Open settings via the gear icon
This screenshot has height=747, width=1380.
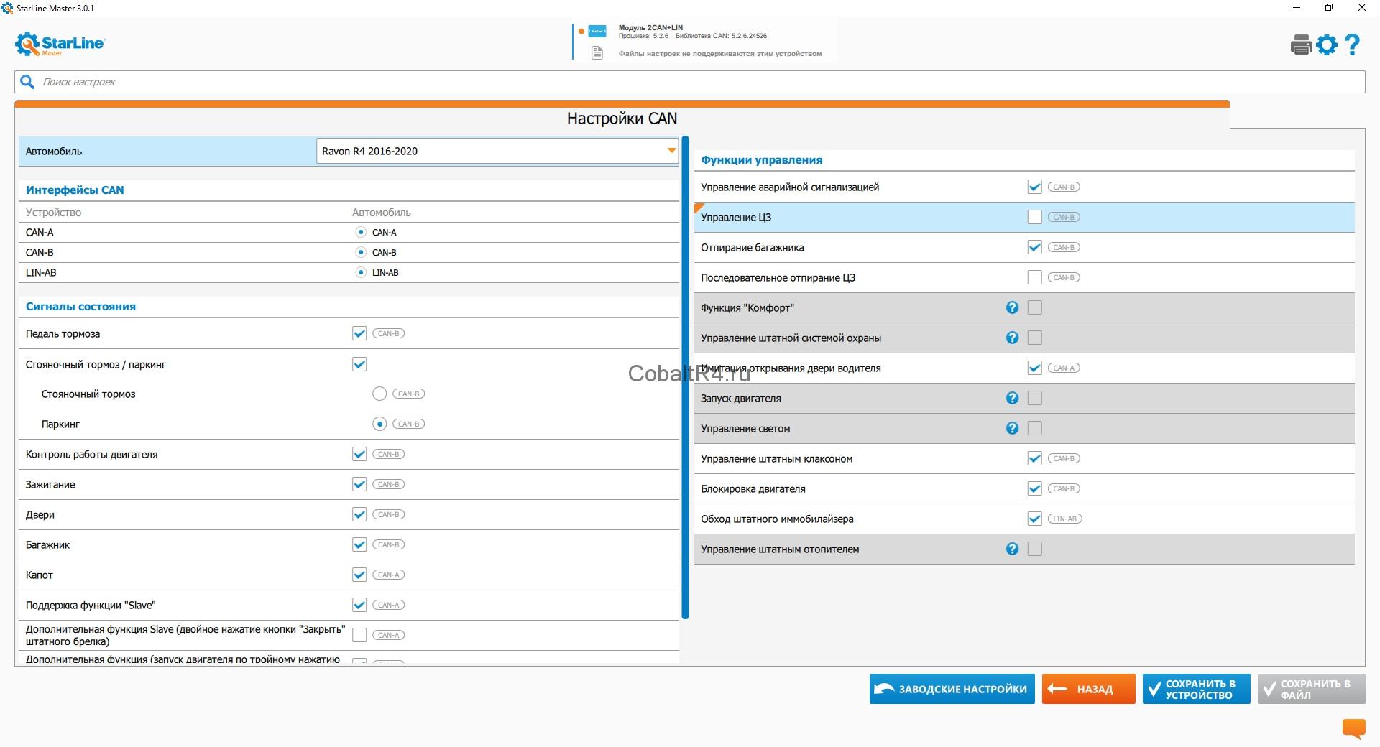tap(1327, 45)
